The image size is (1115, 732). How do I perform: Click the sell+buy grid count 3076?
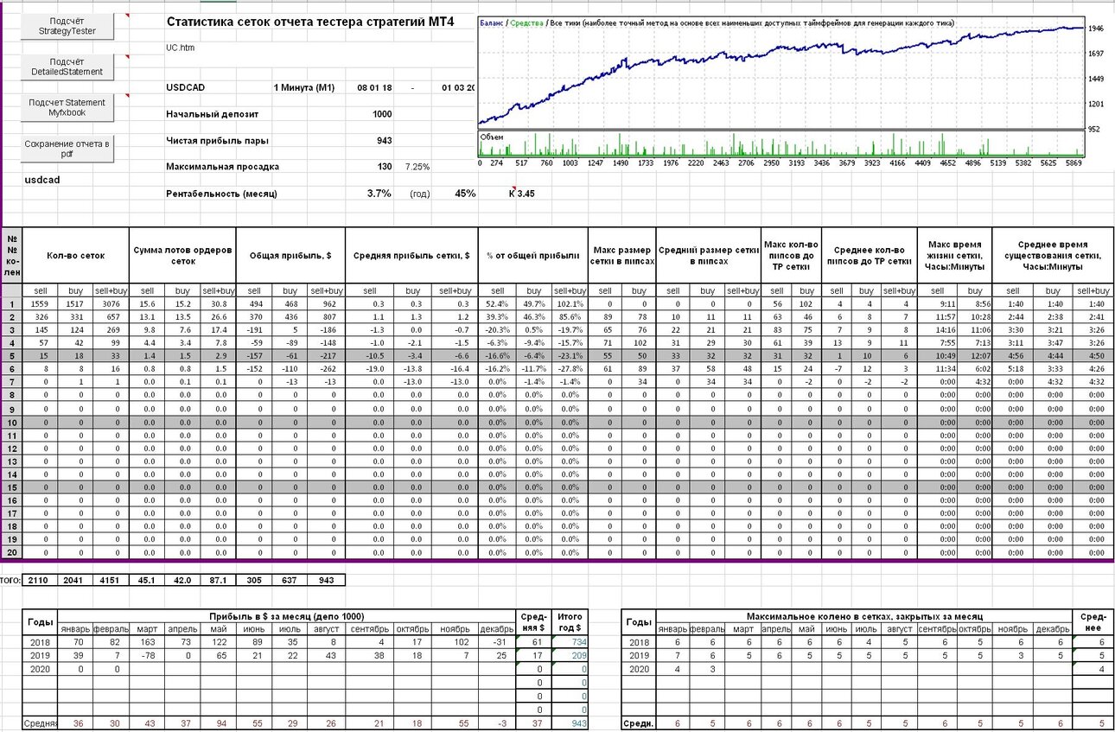click(x=111, y=304)
